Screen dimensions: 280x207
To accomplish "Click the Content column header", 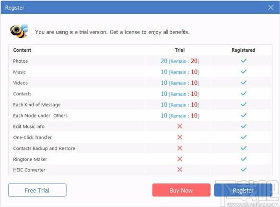I will click(x=22, y=50).
